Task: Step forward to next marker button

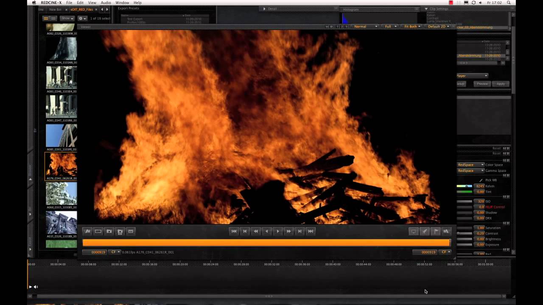Action: (x=300, y=231)
